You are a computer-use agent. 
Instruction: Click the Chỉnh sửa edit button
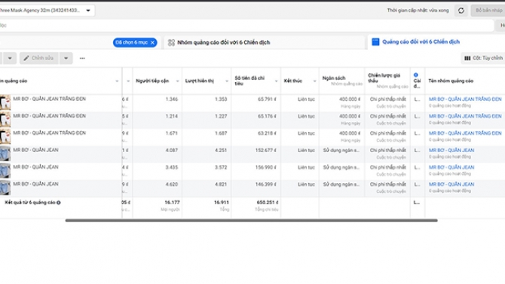pyautogui.click(x=38, y=58)
